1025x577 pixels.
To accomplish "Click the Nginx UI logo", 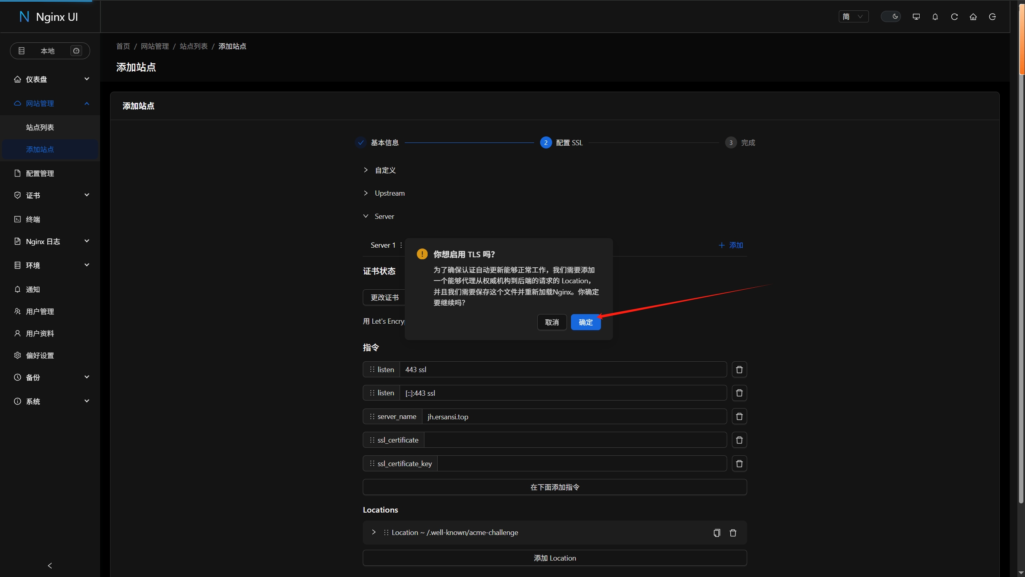I will click(49, 17).
